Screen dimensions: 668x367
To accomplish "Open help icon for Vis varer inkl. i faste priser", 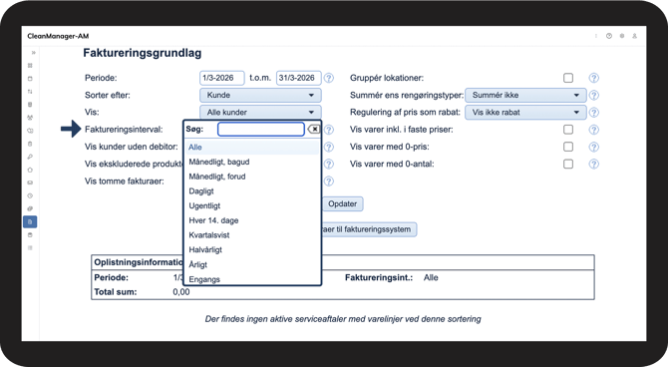I will tap(593, 130).
